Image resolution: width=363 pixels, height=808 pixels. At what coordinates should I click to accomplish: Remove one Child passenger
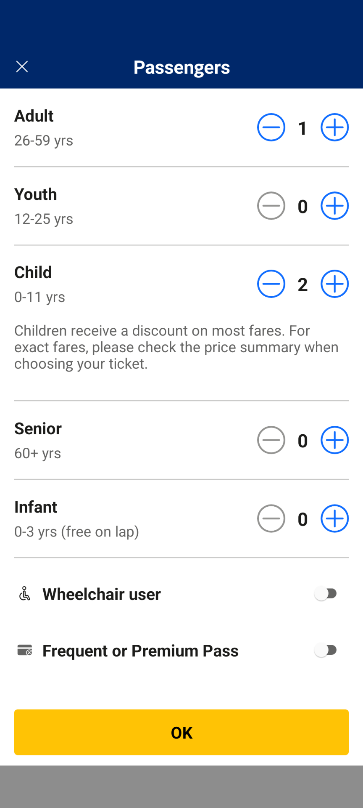271,284
